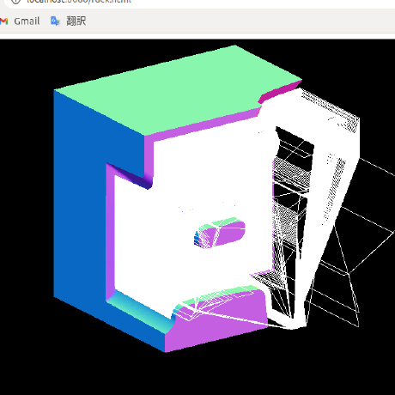Click the Gmail envelope icon
This screenshot has height=395, width=395.
pos(3,21)
